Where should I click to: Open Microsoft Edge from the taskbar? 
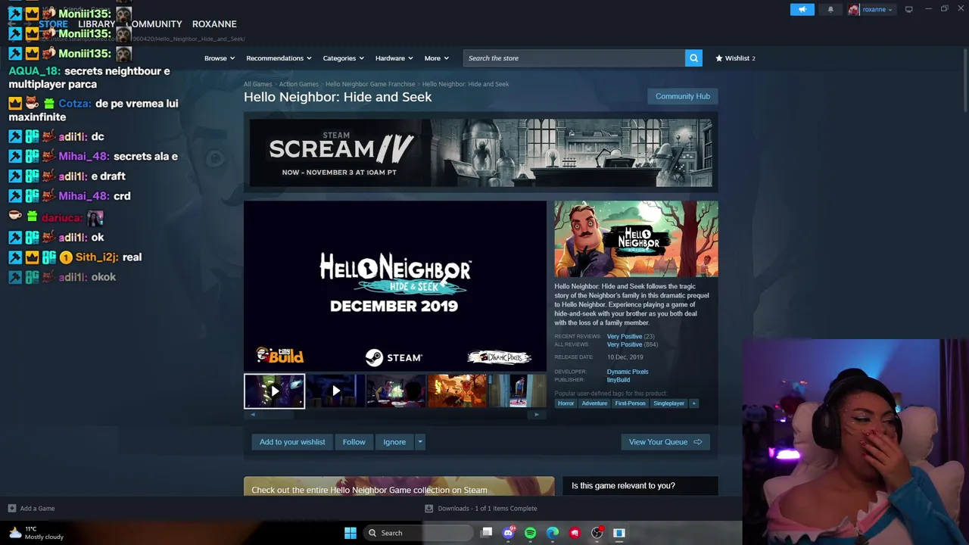(553, 533)
